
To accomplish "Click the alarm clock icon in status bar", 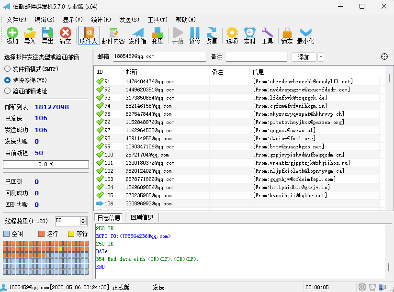I will [372, 287].
